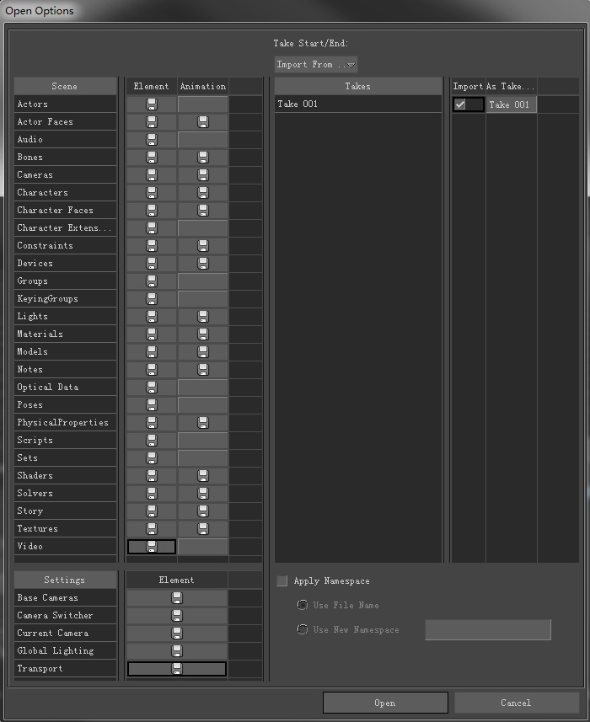Click the Scene column header
The height and width of the screenshot is (722, 590).
[65, 86]
